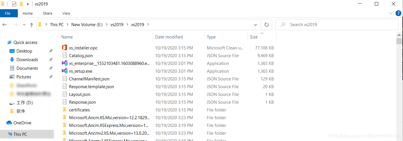
Task: Open recent locations dropdown arrow
Action: pyautogui.click(x=24, y=25)
